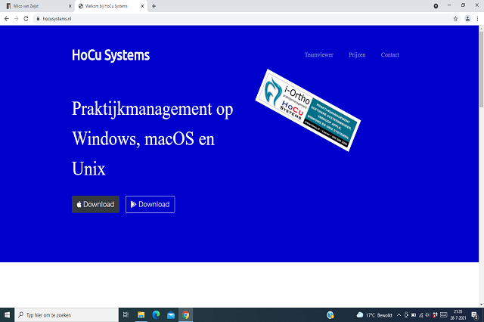484x322 pixels.
Task: Open the Prijzen navigation link
Action: (x=357, y=55)
